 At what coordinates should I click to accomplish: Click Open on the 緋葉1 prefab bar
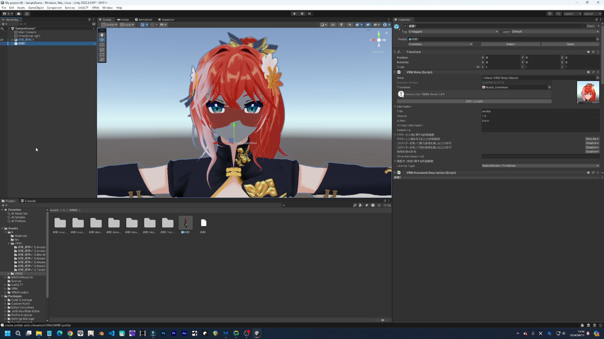tap(570, 44)
